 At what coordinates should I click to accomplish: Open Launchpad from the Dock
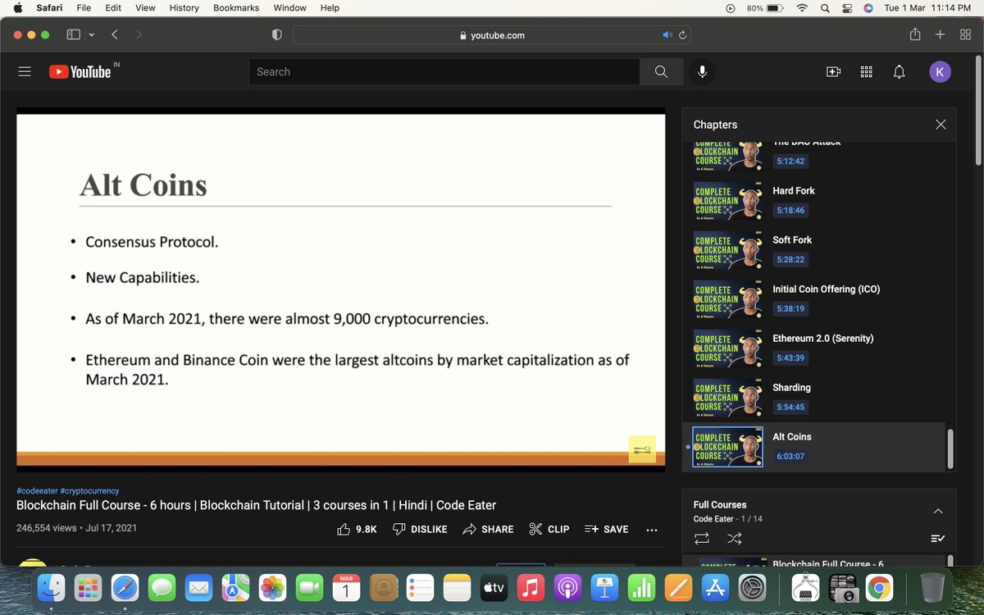(88, 587)
